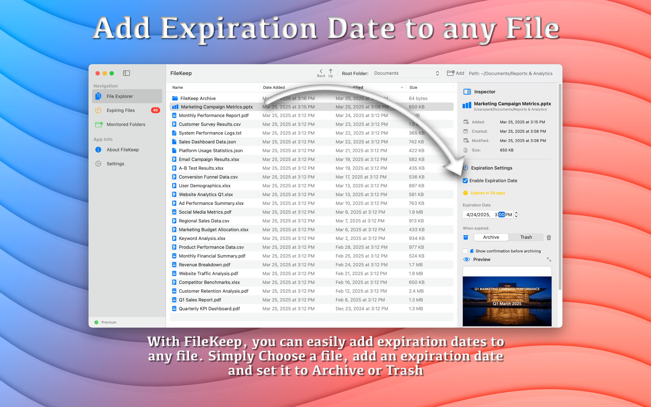Click the red 40 badge

tap(155, 110)
